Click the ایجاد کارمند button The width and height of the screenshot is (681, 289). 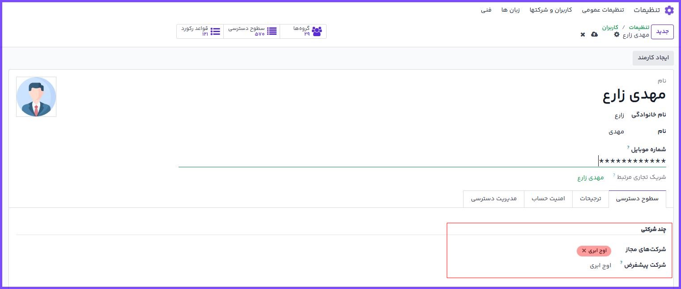652,58
